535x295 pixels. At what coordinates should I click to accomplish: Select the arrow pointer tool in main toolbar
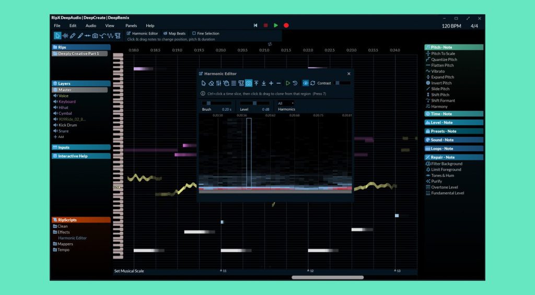pyautogui.click(x=57, y=36)
